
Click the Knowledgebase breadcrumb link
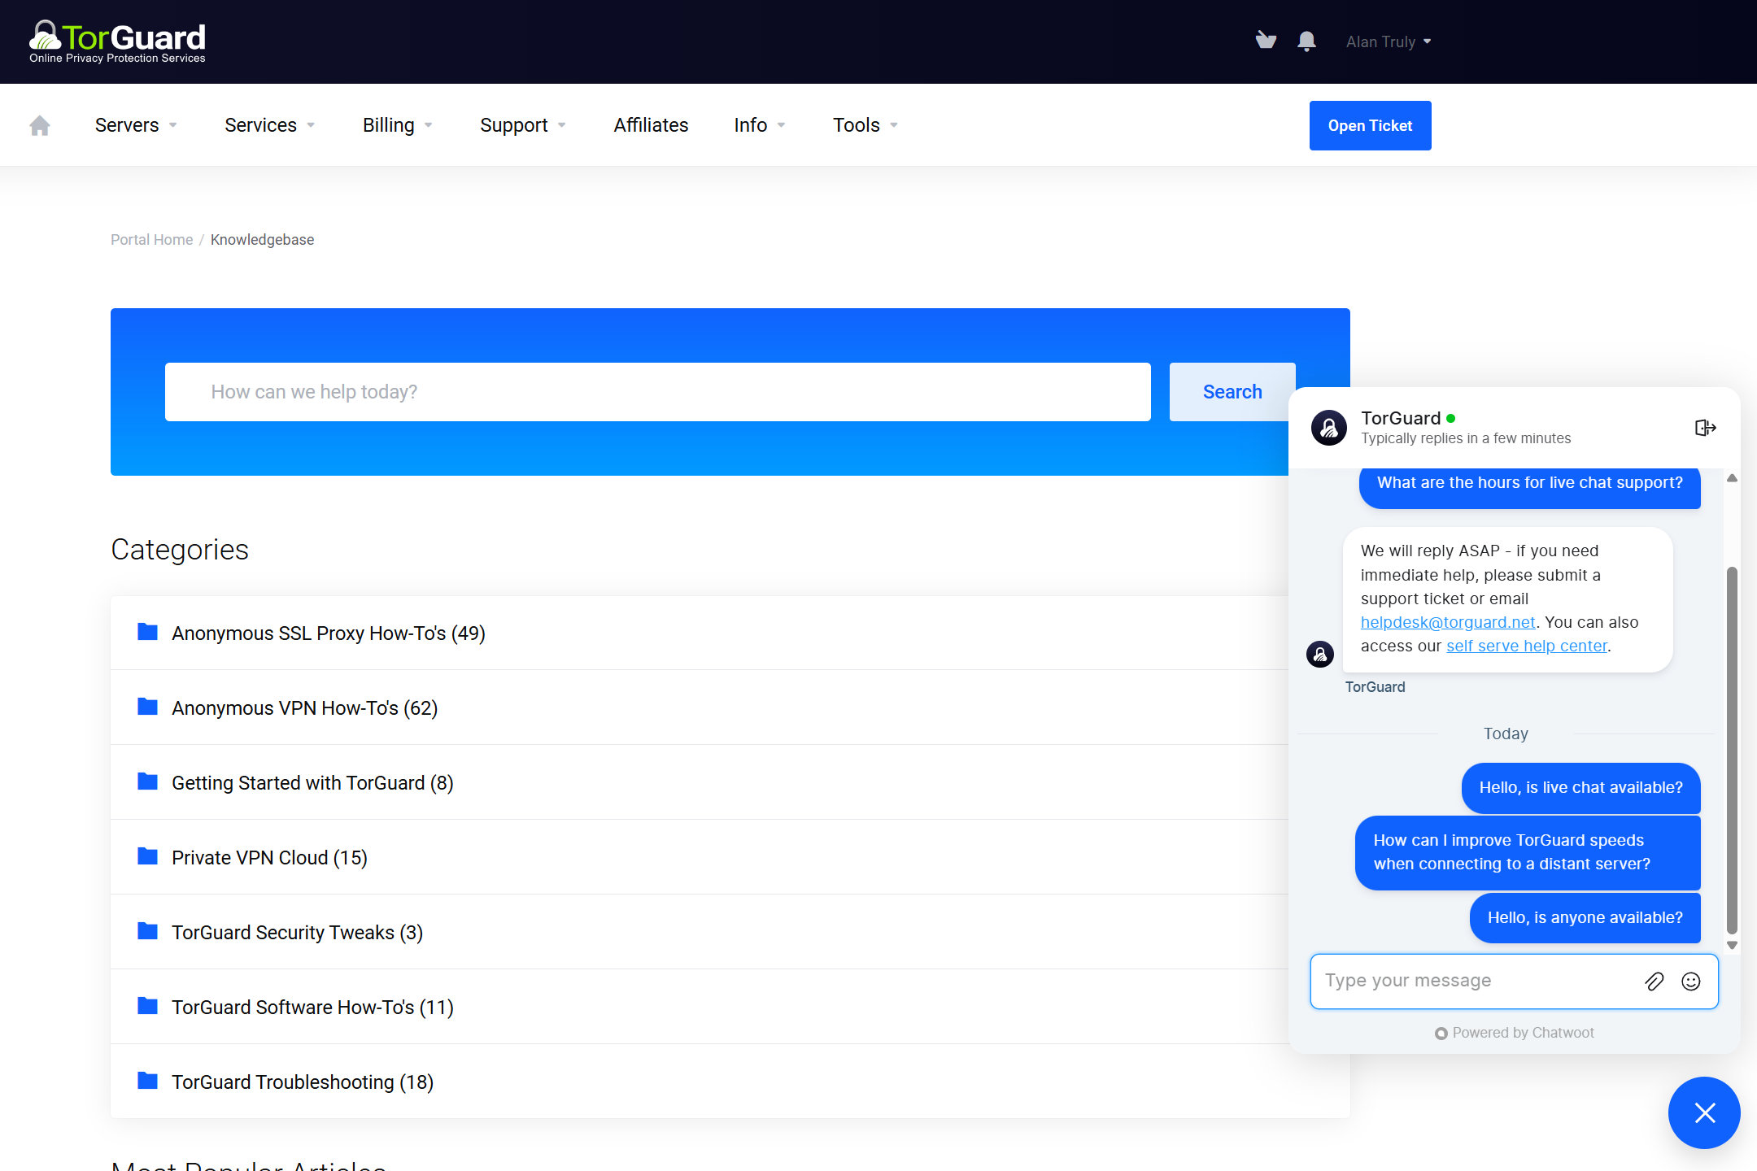pyautogui.click(x=261, y=239)
